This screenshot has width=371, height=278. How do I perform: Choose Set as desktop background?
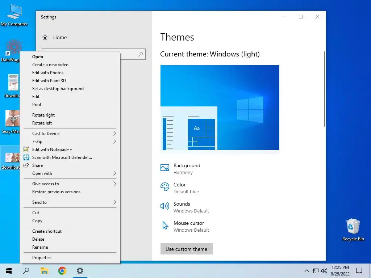[70, 89]
